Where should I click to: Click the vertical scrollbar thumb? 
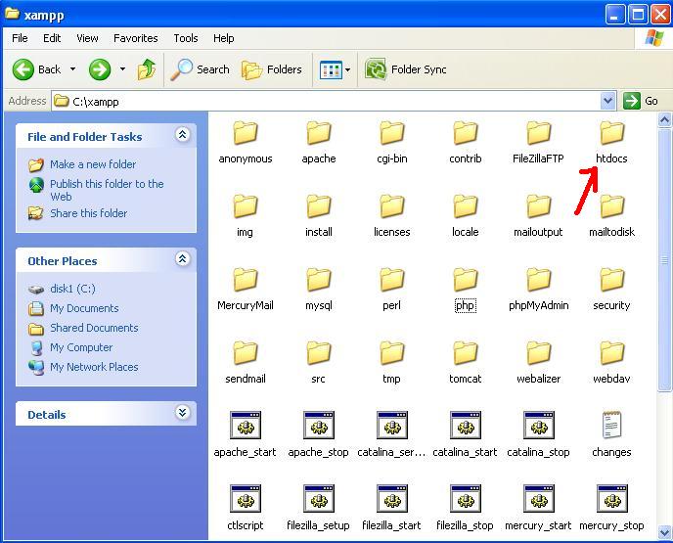[664, 260]
